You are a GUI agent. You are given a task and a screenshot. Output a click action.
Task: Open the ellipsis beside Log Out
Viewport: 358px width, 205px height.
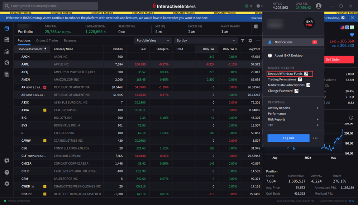coord(315,138)
